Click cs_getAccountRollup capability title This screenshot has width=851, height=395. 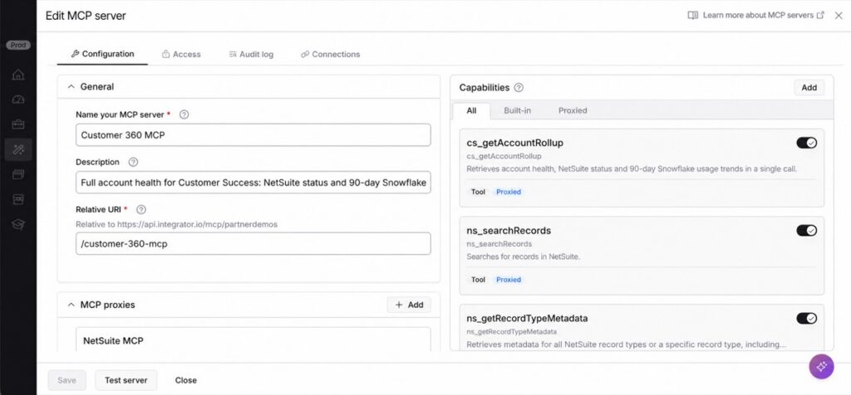point(515,143)
